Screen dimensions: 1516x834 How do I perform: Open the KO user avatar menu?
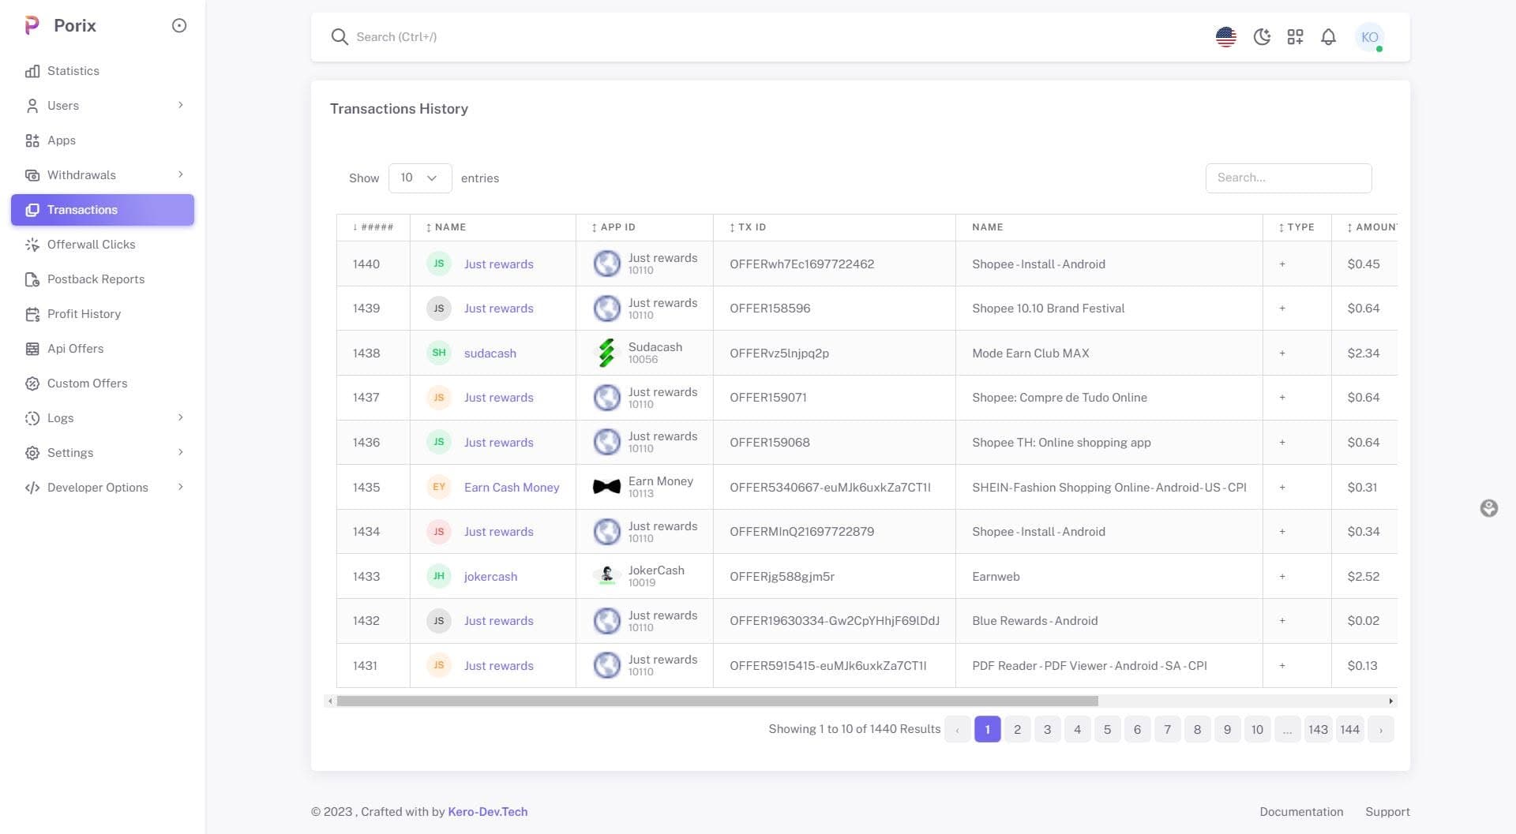(1369, 37)
